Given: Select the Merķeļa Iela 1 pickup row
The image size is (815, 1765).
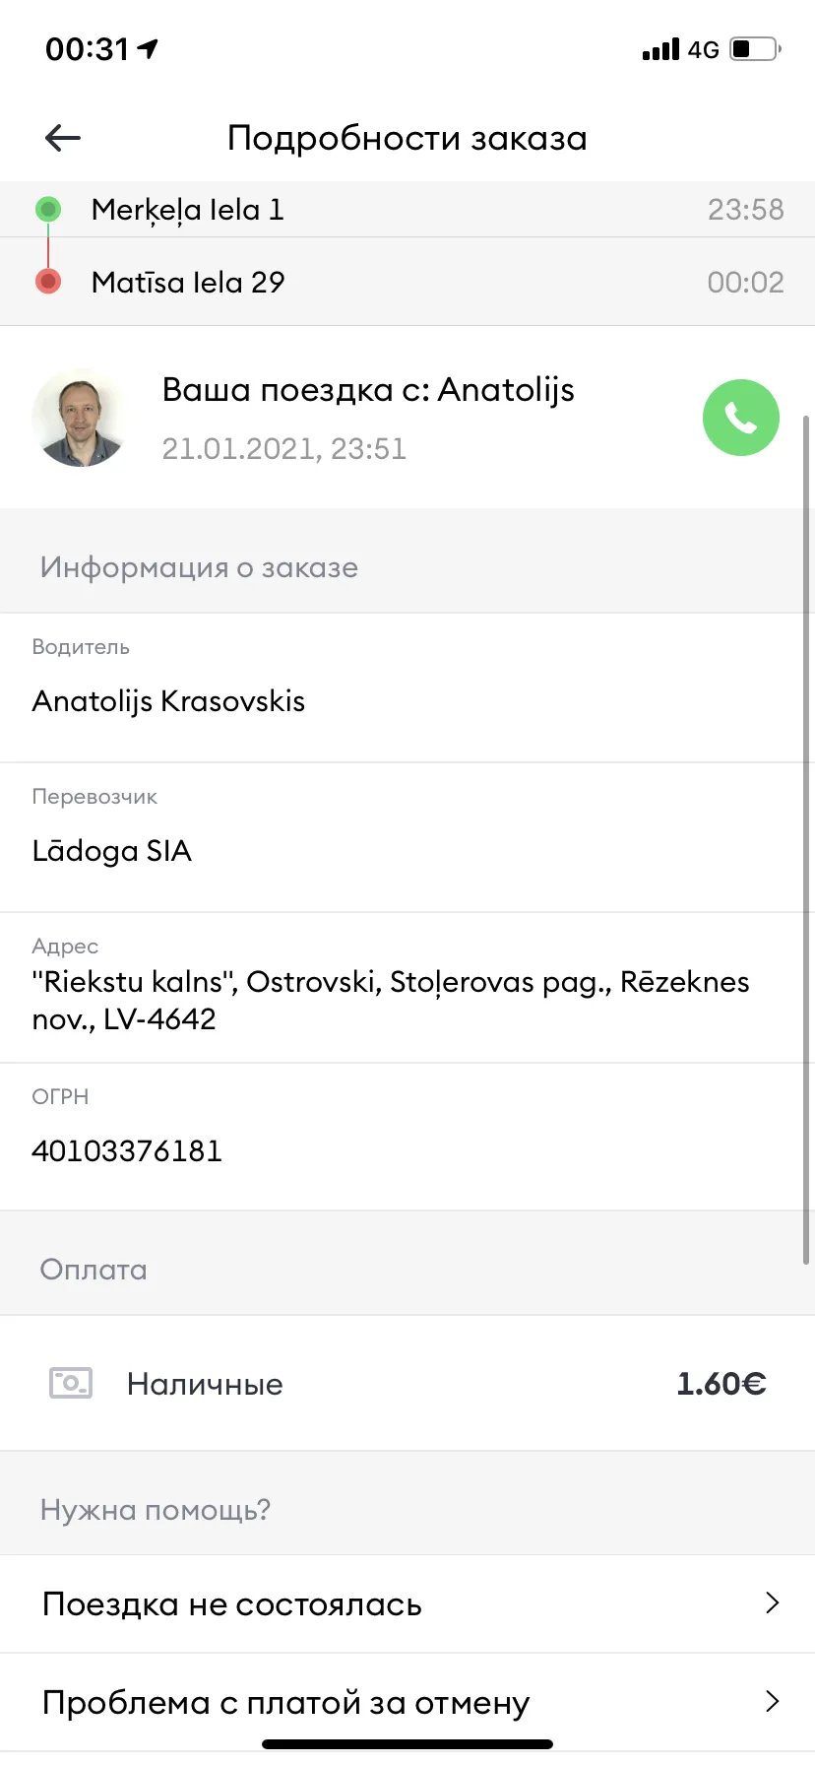Looking at the screenshot, I should pyautogui.click(x=407, y=209).
